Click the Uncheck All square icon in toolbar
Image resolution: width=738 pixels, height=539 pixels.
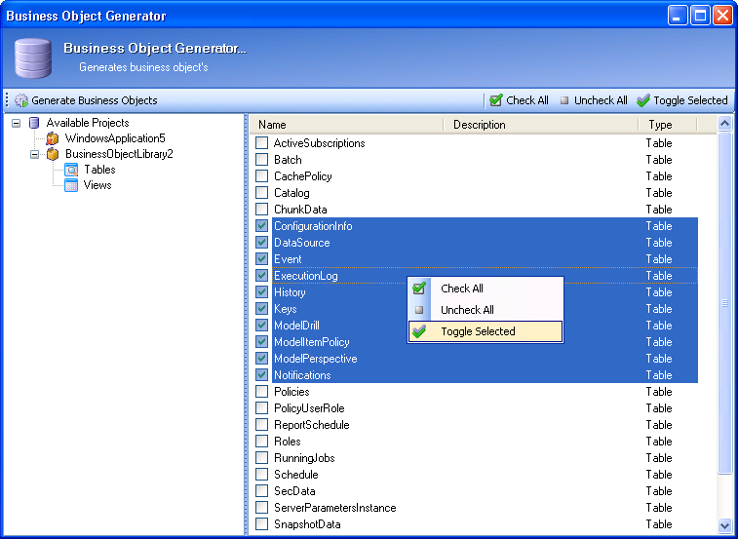[x=564, y=100]
